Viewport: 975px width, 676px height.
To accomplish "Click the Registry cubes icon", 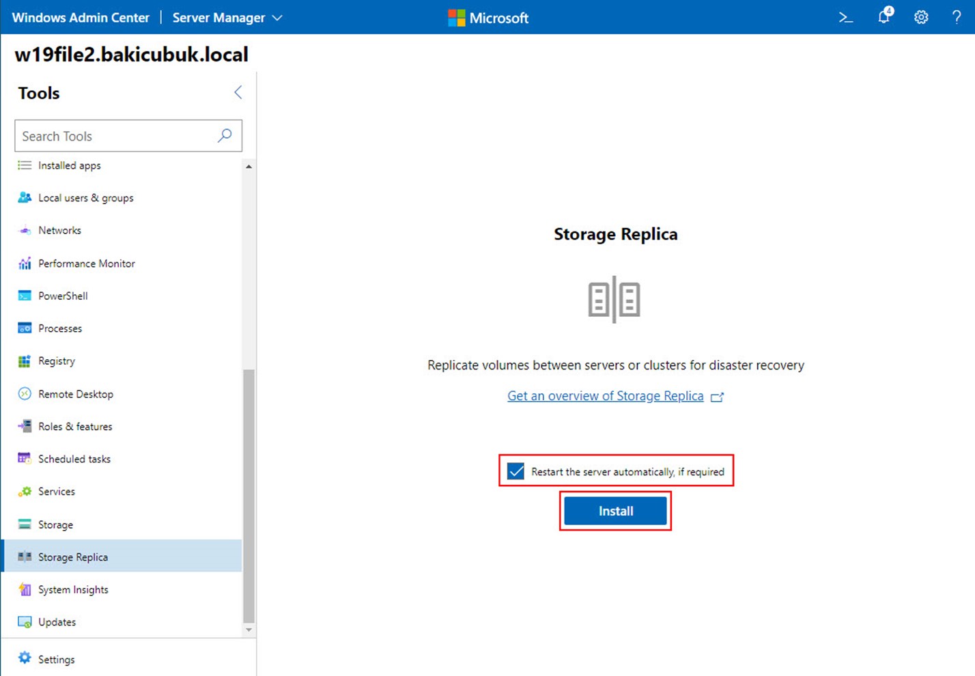I will pos(25,361).
